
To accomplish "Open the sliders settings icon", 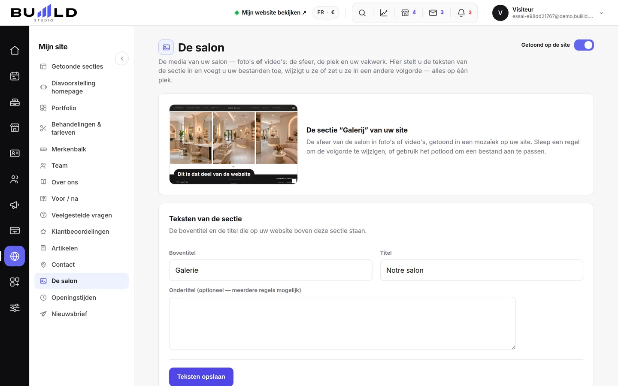I will pos(15,308).
